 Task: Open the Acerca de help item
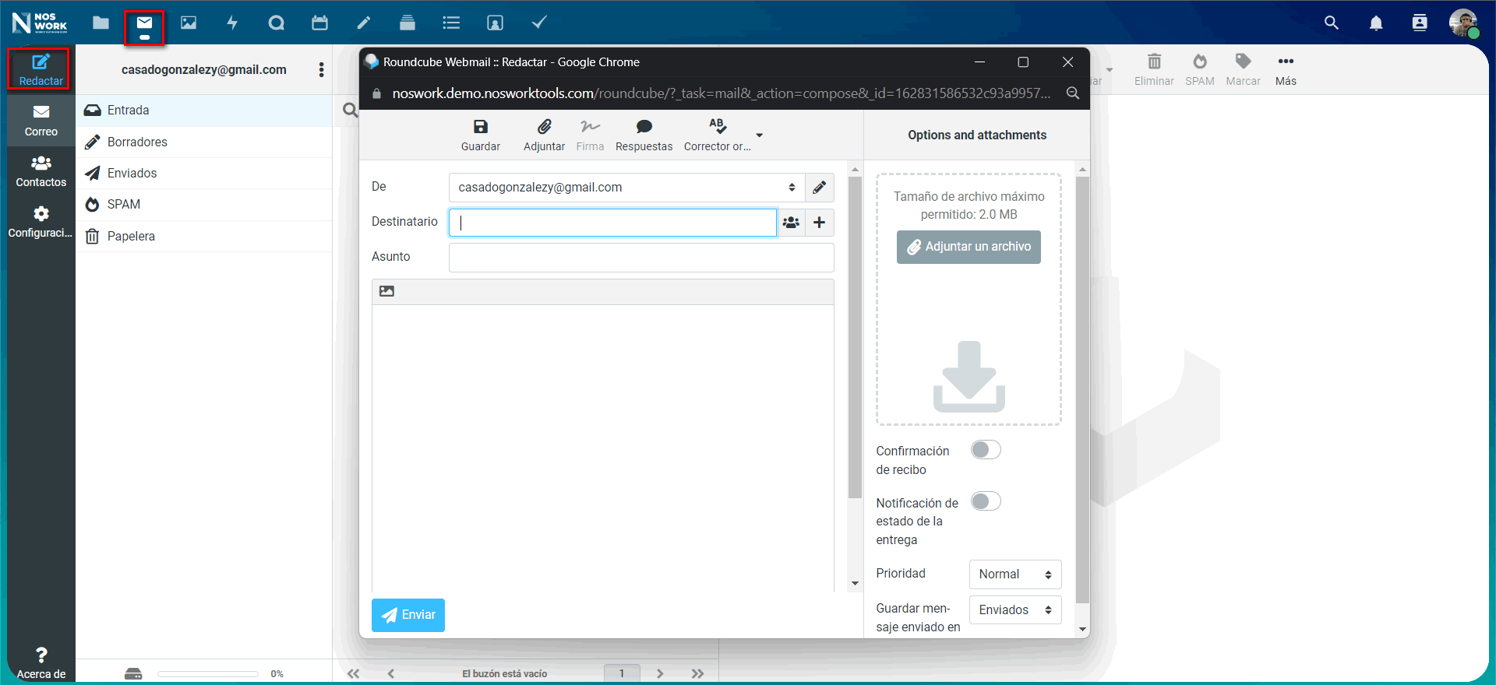tap(41, 663)
